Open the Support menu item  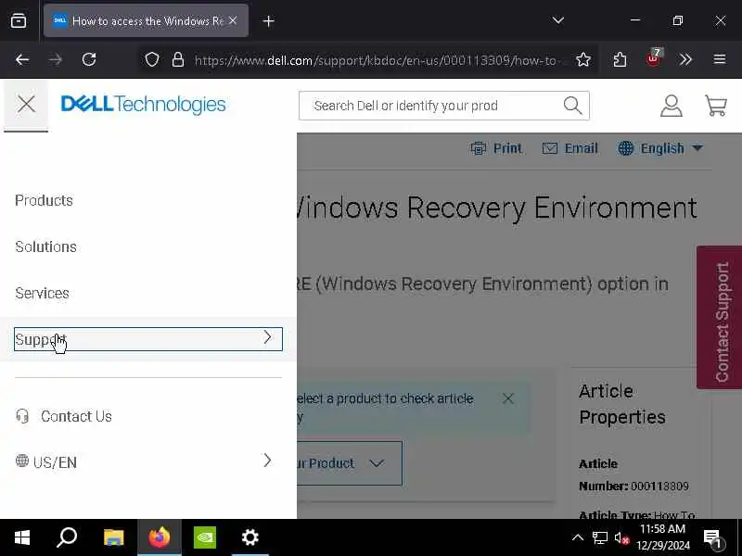pyautogui.click(x=148, y=339)
